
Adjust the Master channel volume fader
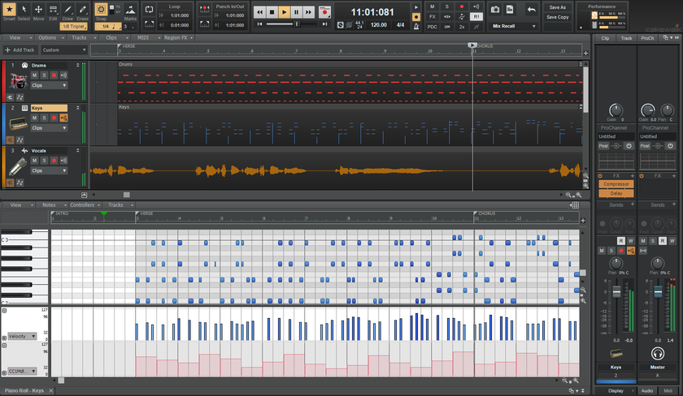coord(658,291)
